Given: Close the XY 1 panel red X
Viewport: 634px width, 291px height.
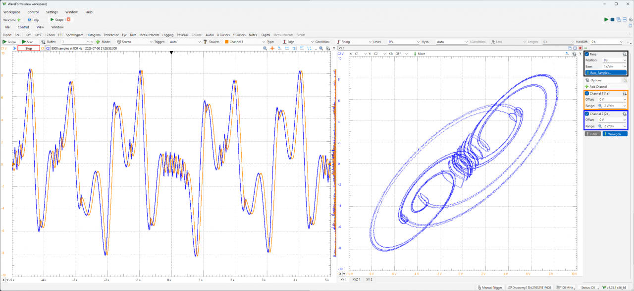Looking at the screenshot, I should point(580,48).
